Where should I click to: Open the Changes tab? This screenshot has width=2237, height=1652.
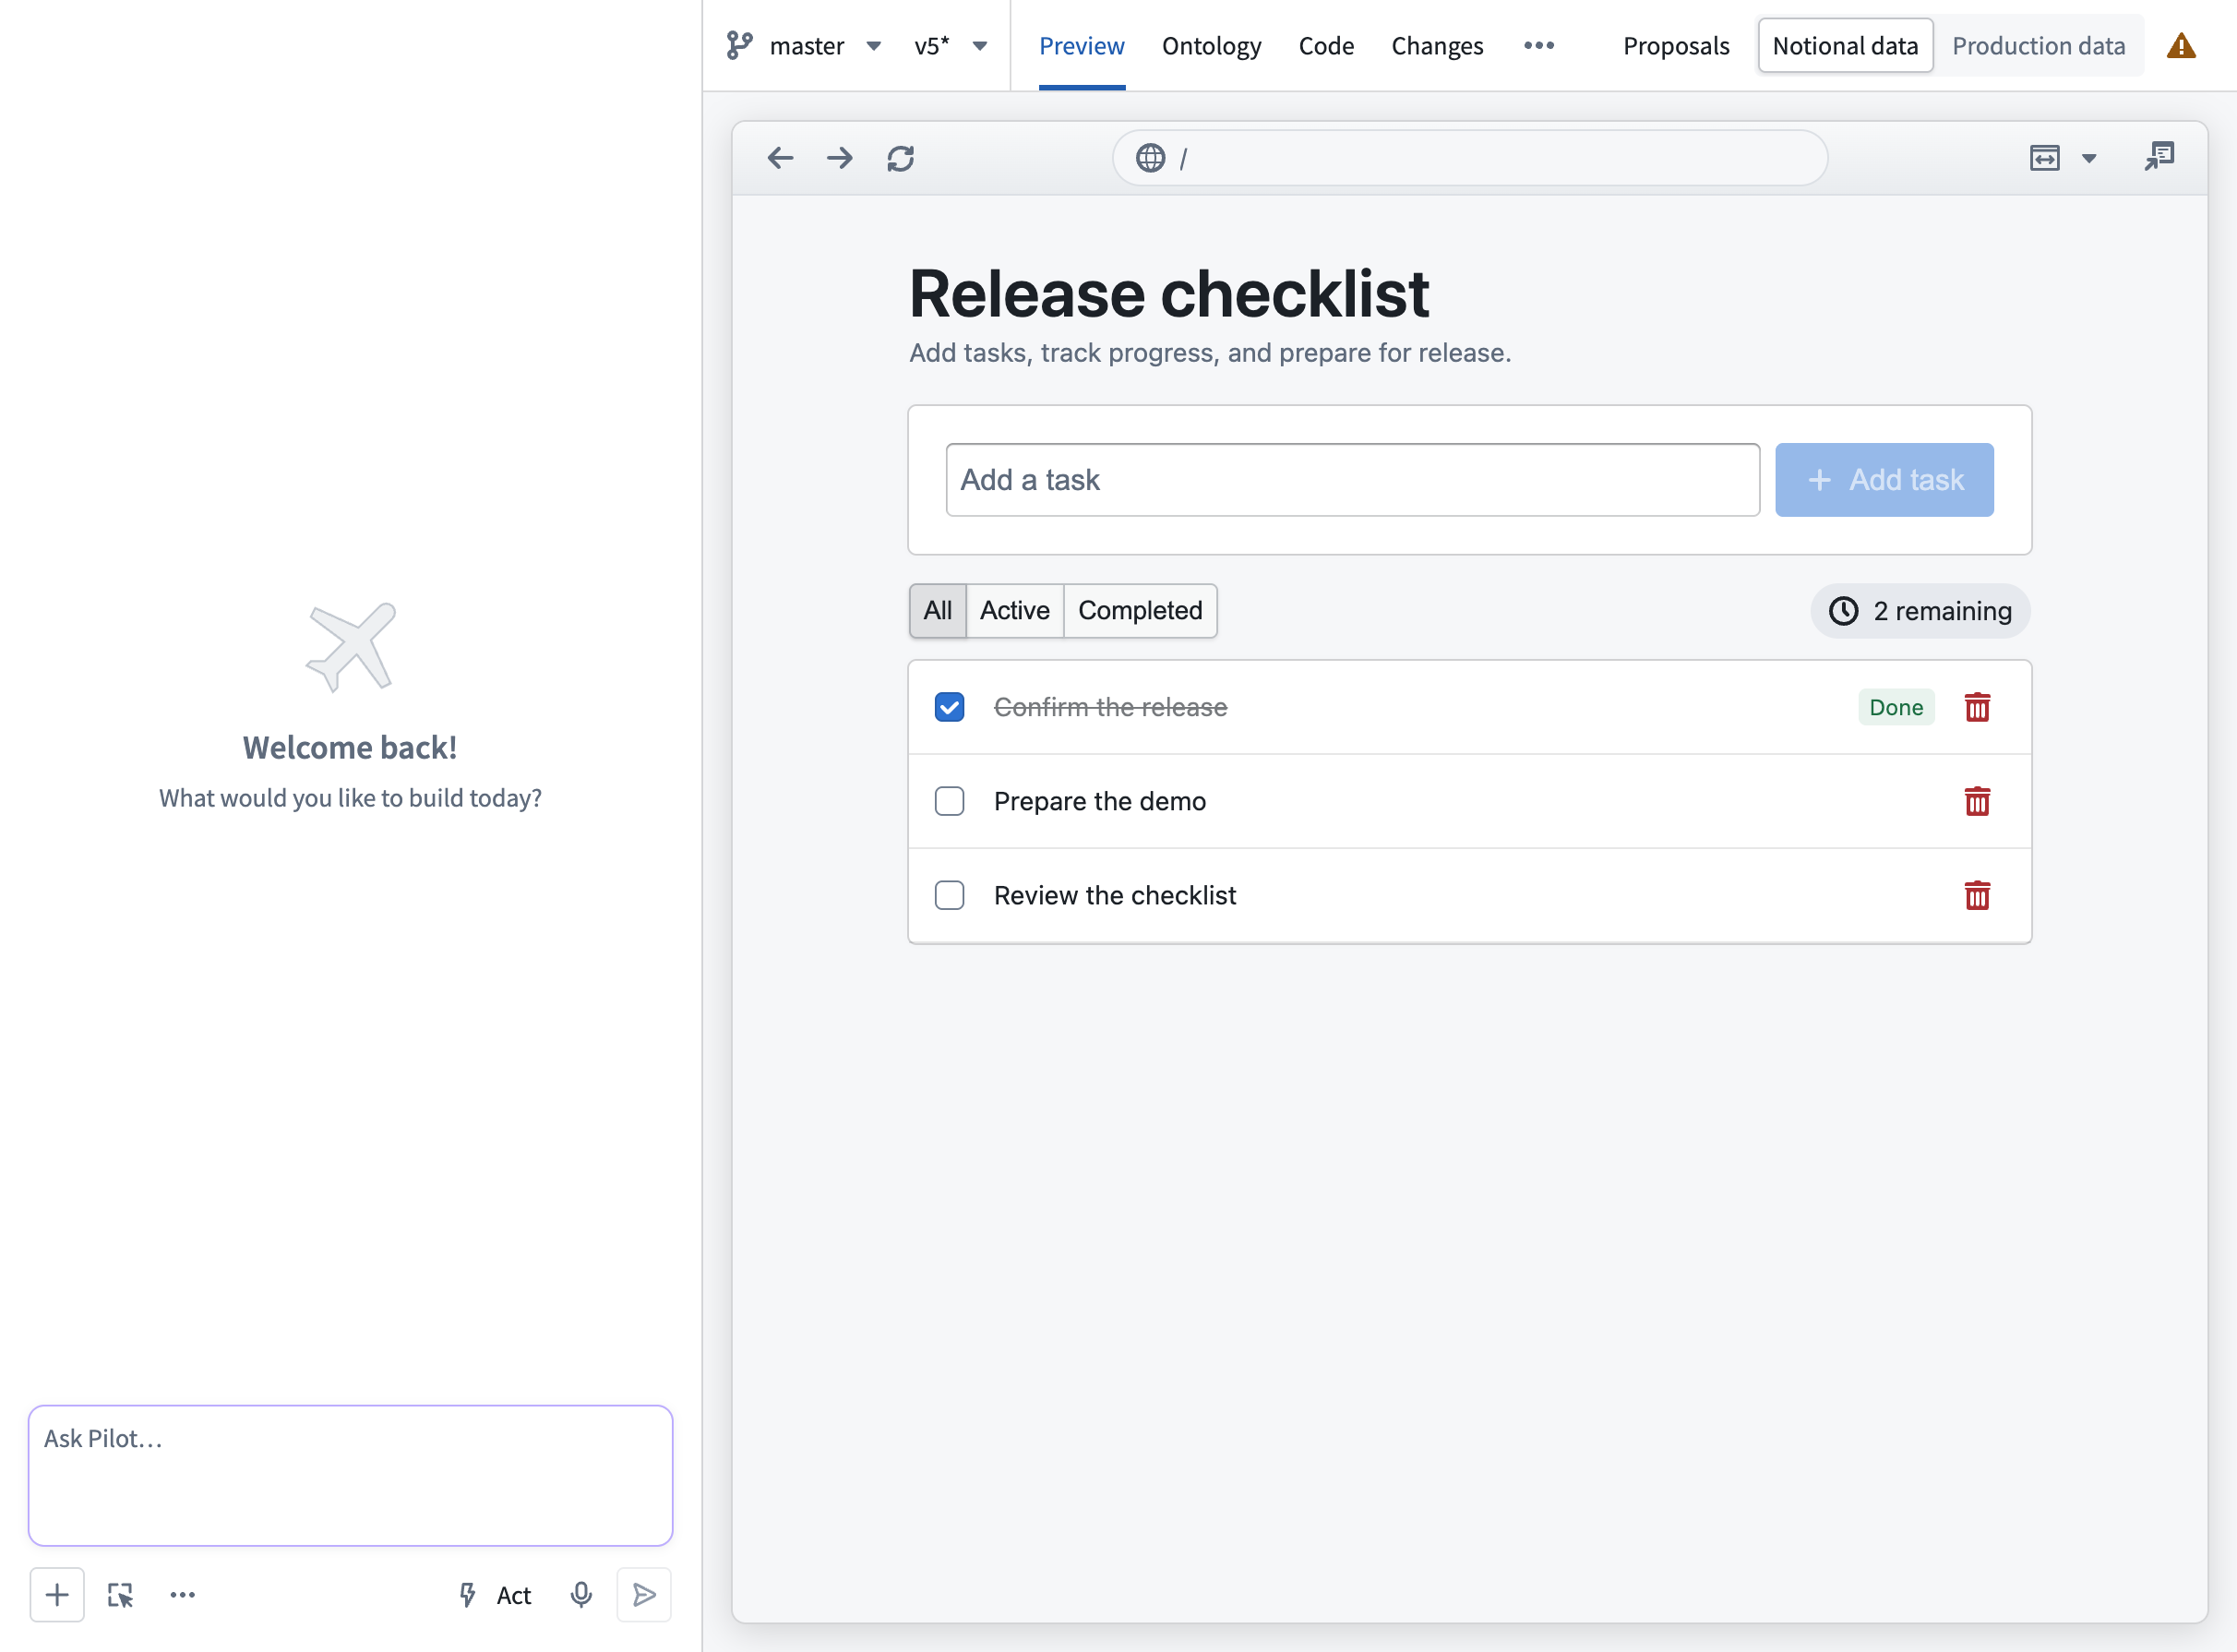click(1437, 46)
